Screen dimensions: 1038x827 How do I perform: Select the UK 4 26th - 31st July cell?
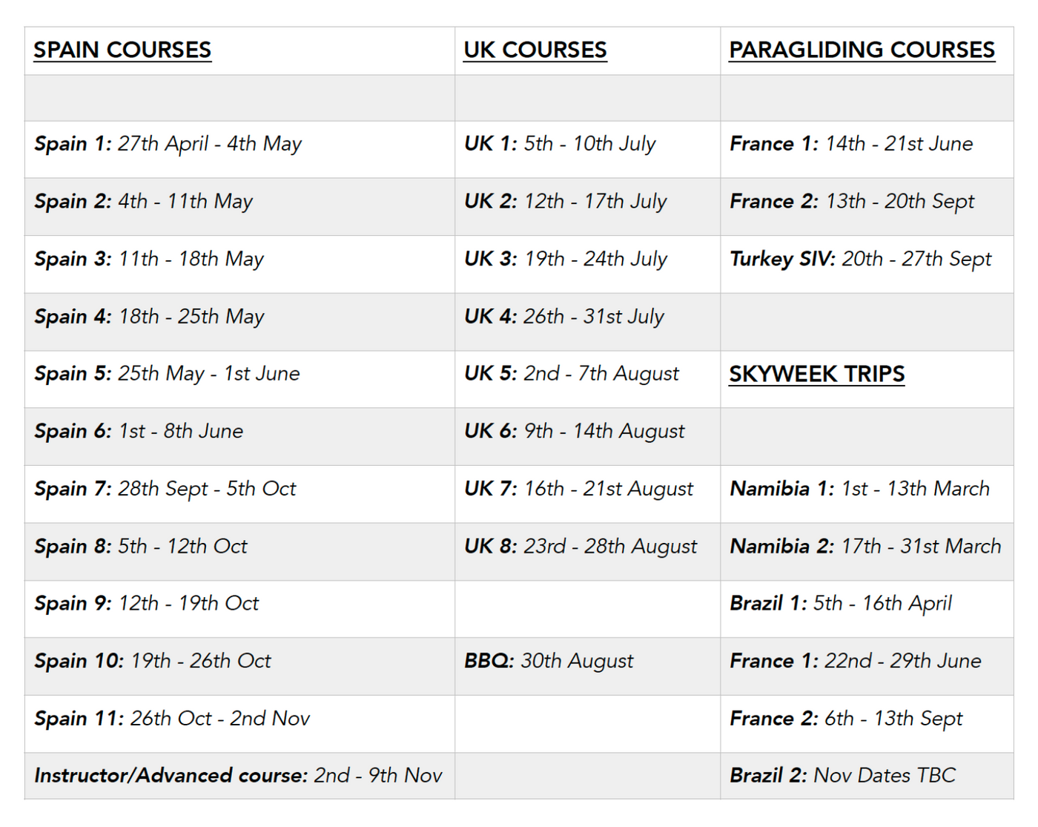pyautogui.click(x=563, y=317)
